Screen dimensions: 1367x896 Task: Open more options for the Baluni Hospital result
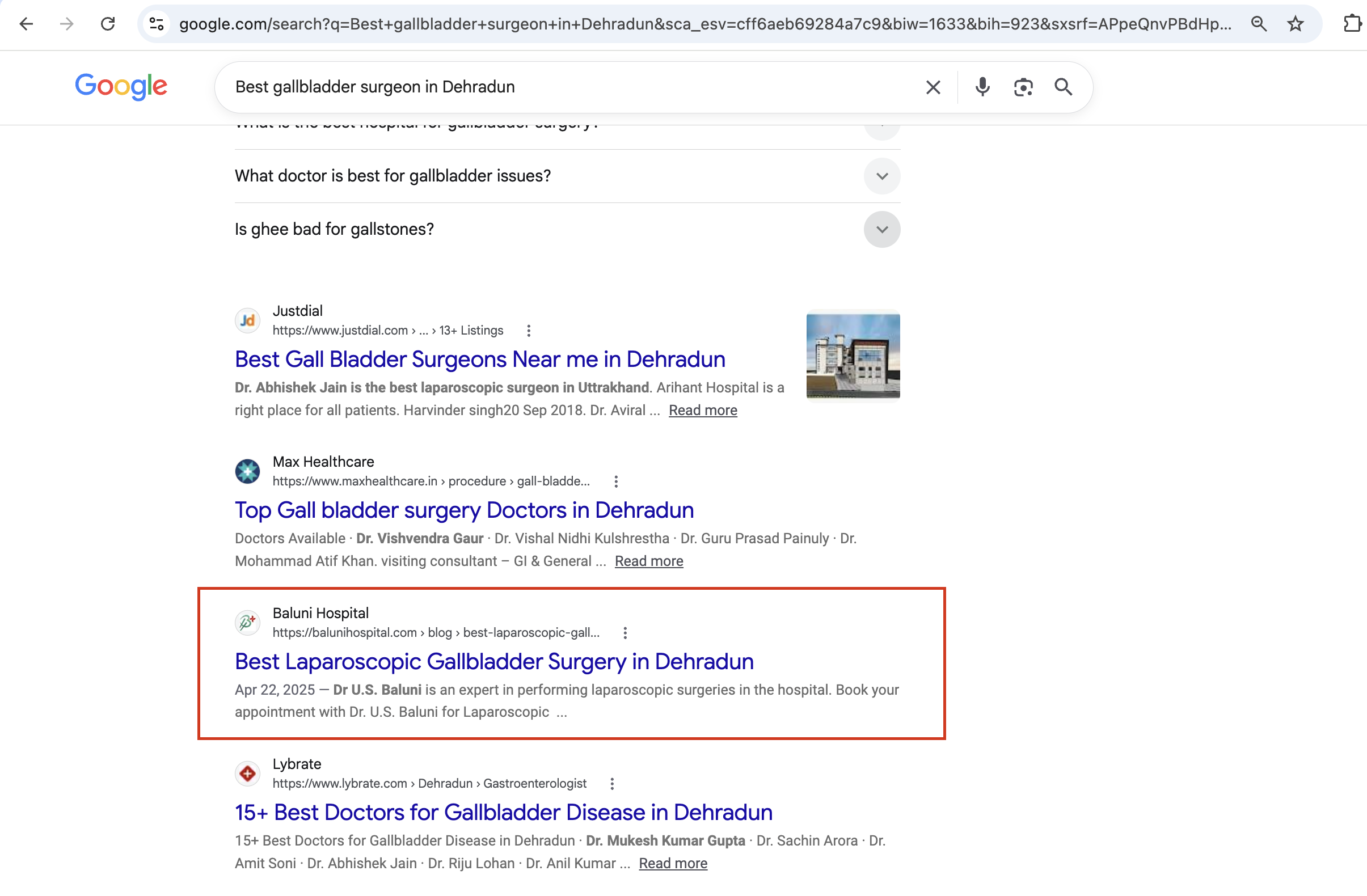[x=625, y=632]
